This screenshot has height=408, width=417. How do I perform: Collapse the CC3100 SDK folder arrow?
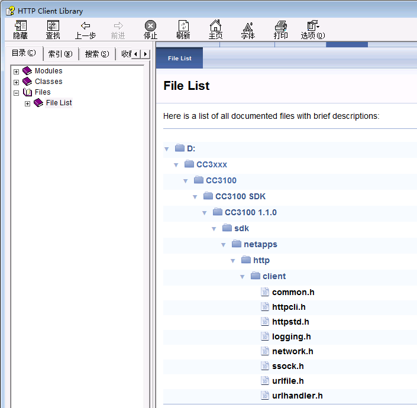click(195, 197)
